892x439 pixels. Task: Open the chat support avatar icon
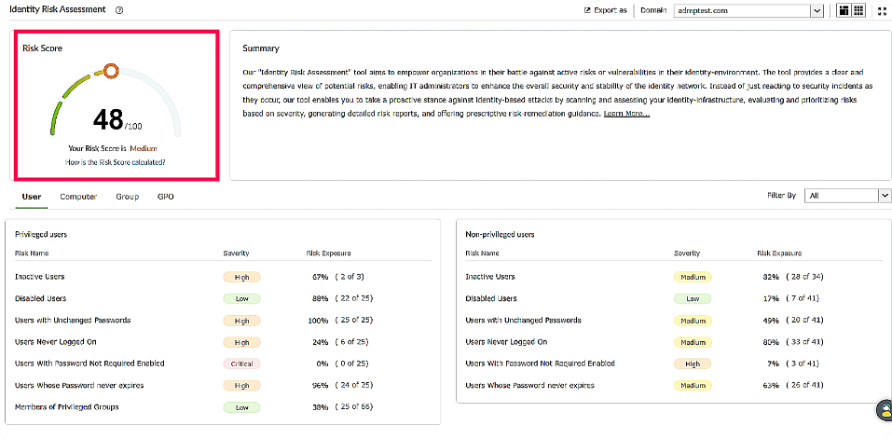[884, 410]
